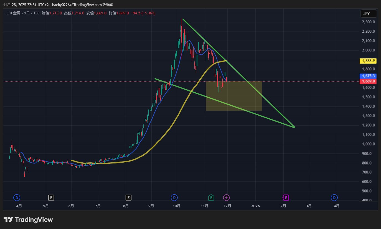Click the dividend marker on the far-right 4月
381x229 pixels.
(334, 197)
